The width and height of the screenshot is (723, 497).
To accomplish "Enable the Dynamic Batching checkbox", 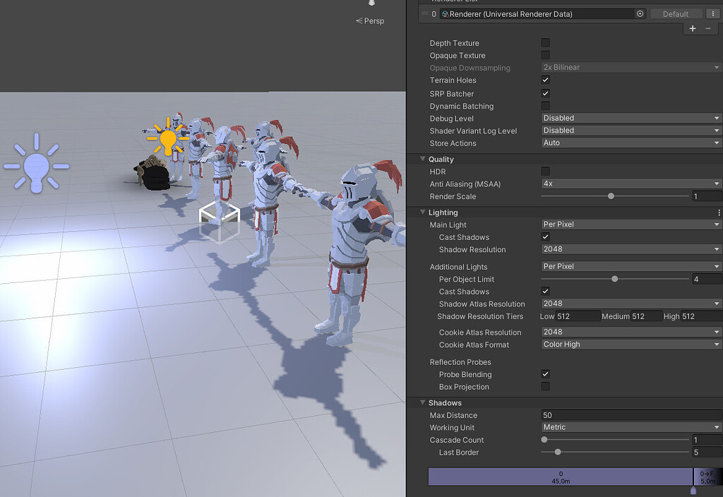I will (x=545, y=105).
